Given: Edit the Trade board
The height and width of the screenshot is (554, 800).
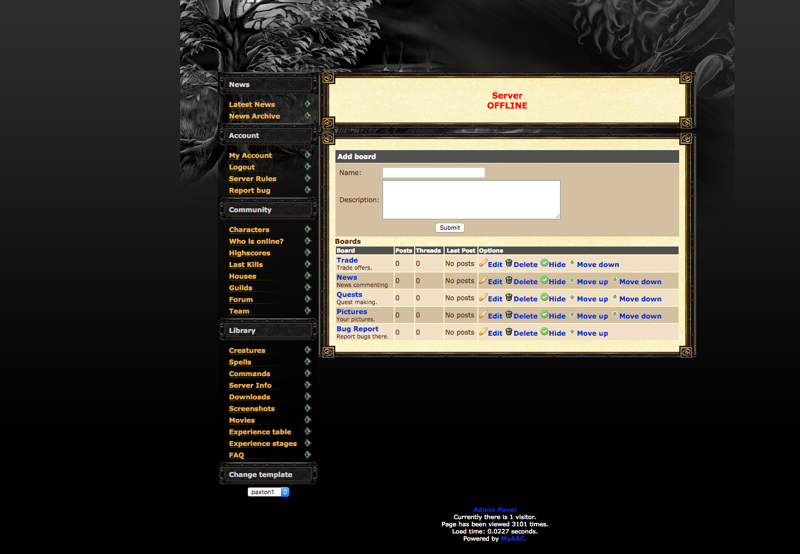Looking at the screenshot, I should pyautogui.click(x=495, y=264).
